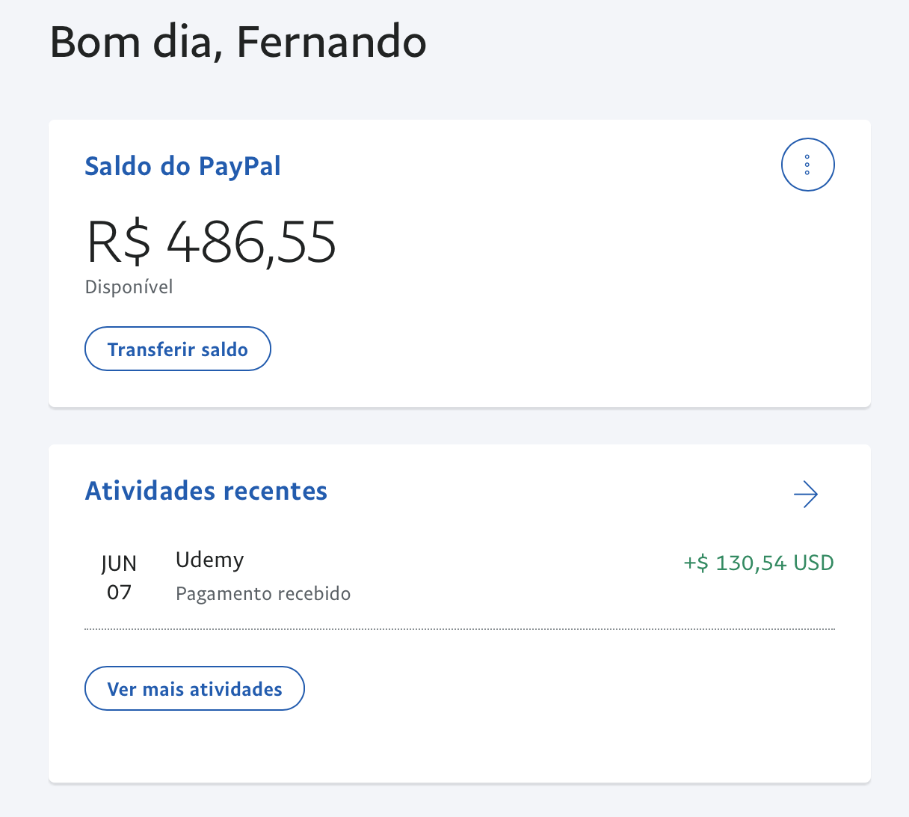
Task: Select the right-arrow icon to view all activities
Action: click(805, 495)
